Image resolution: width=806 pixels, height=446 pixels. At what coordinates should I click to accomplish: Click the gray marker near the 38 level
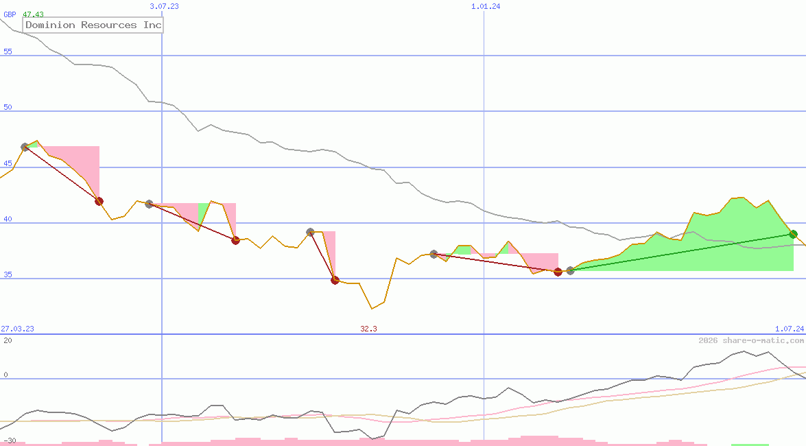(x=310, y=232)
